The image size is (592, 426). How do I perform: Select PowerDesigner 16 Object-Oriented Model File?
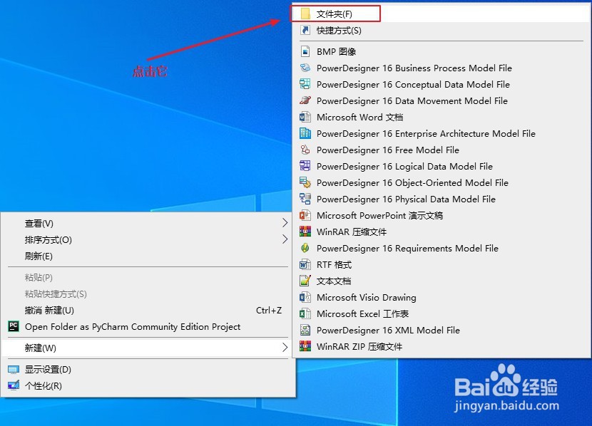point(442,183)
